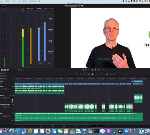150x135 pixels.
Task: Open the automation icon beside the loop control
Action: pos(104,70)
